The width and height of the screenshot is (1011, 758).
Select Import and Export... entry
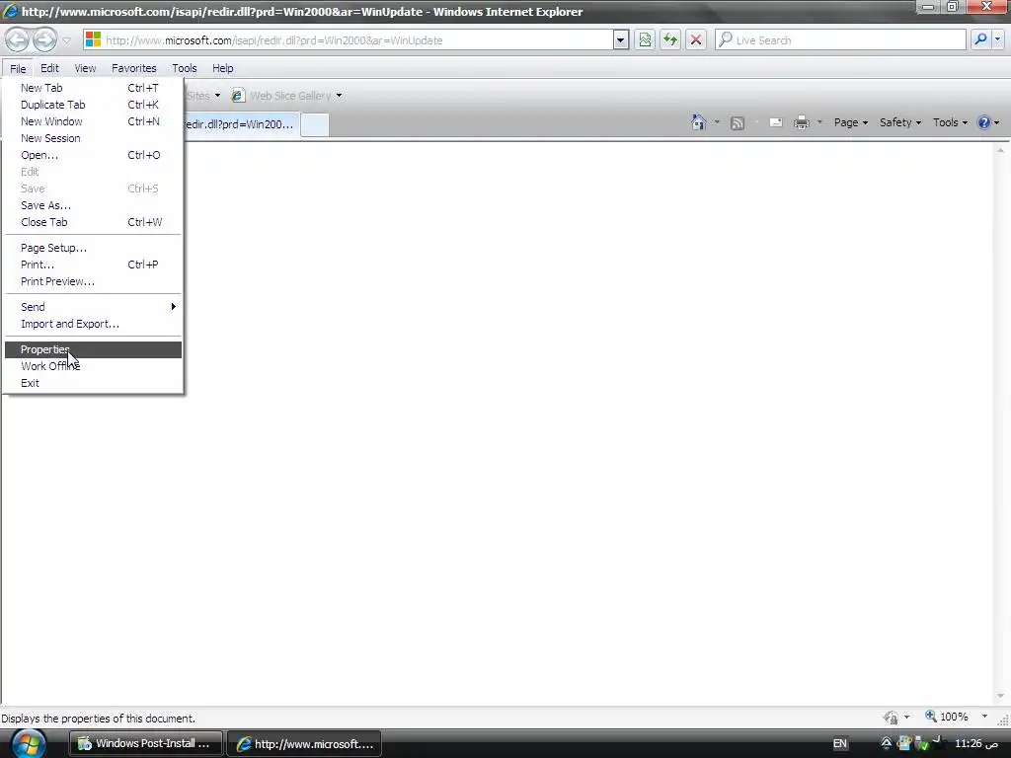click(x=94, y=324)
